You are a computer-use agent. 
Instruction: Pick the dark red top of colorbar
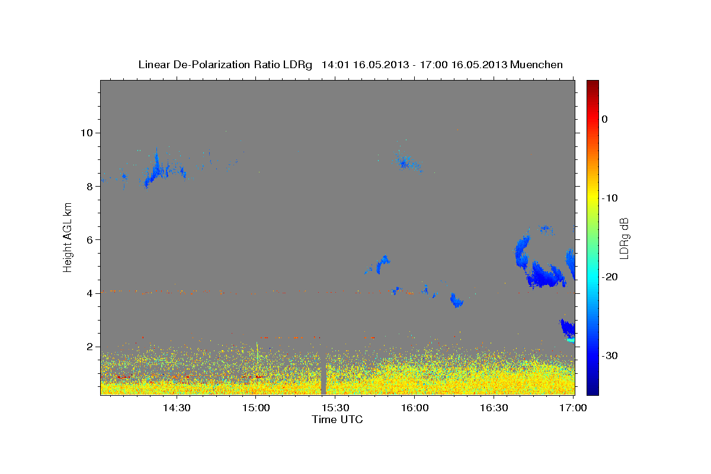[x=592, y=84]
